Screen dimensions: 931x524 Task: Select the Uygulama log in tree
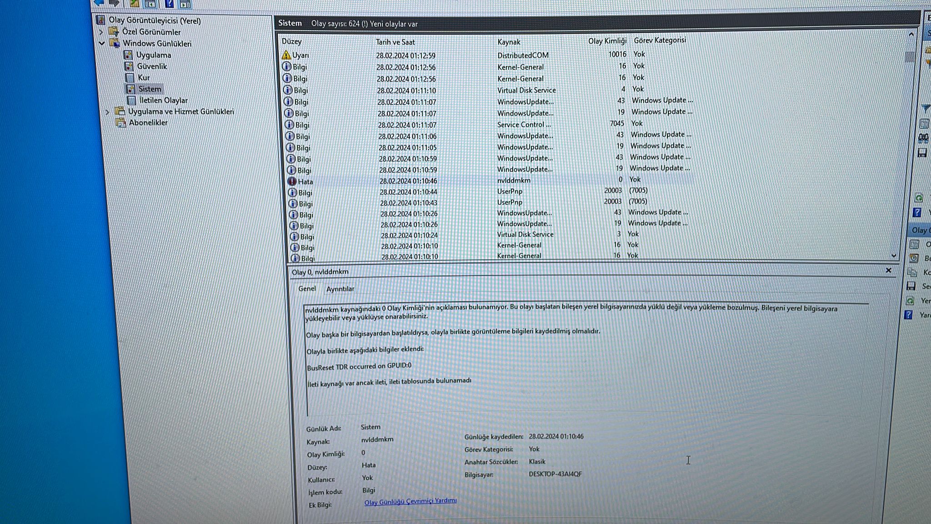153,55
